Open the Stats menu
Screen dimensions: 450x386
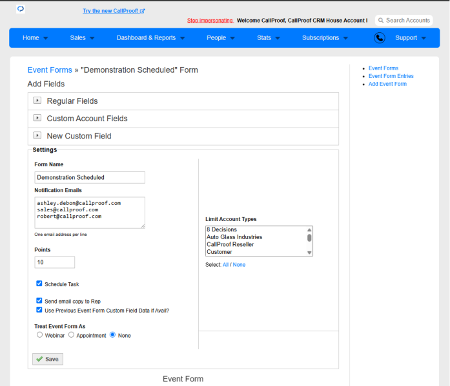[264, 38]
